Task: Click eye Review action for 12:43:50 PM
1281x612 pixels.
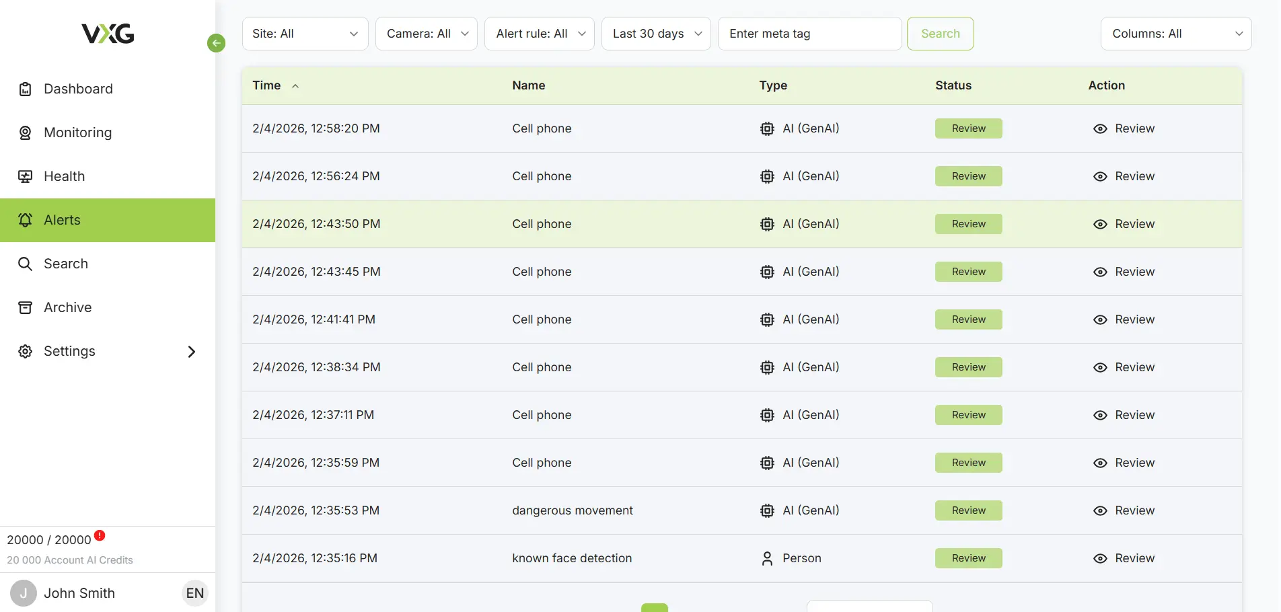Action: [x=1124, y=224]
